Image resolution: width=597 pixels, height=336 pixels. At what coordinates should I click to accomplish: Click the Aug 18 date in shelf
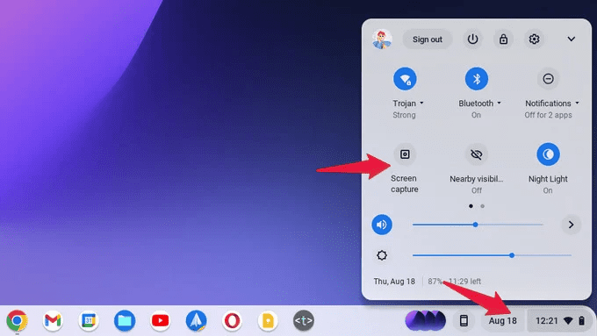tap(502, 321)
